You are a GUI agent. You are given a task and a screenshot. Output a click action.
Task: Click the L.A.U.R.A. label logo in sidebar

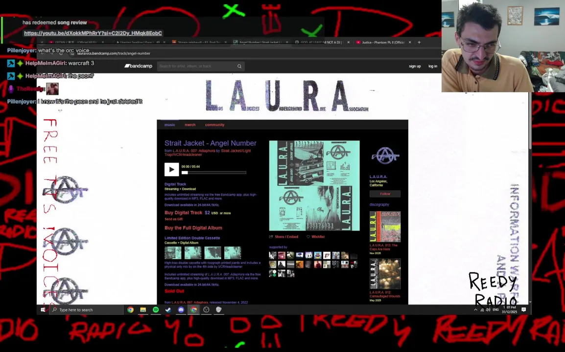(x=385, y=156)
